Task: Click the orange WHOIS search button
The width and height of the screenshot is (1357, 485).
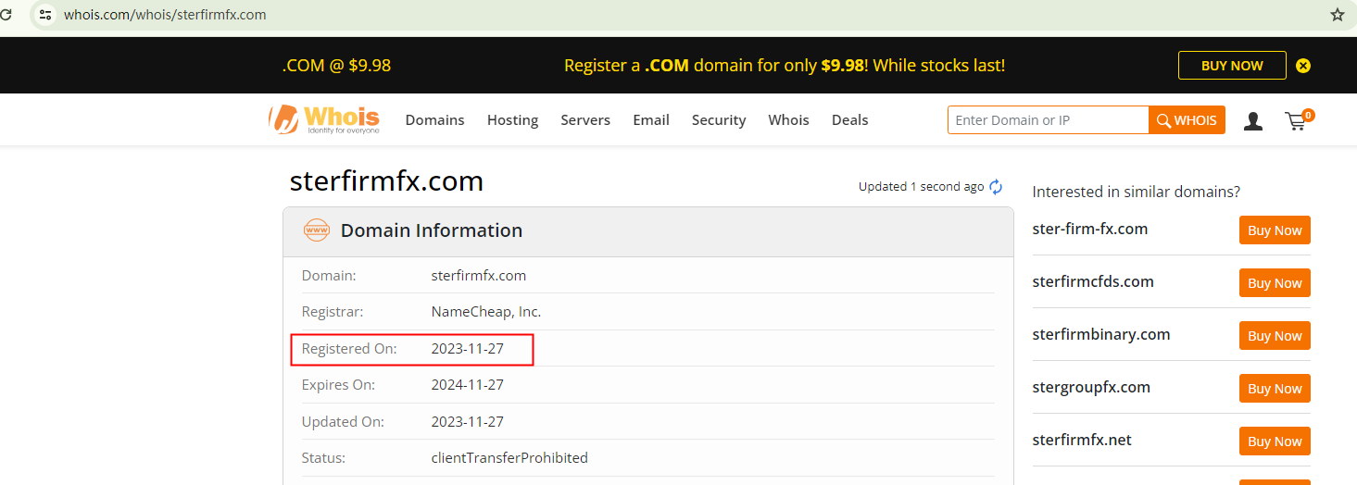Action: (x=1187, y=120)
